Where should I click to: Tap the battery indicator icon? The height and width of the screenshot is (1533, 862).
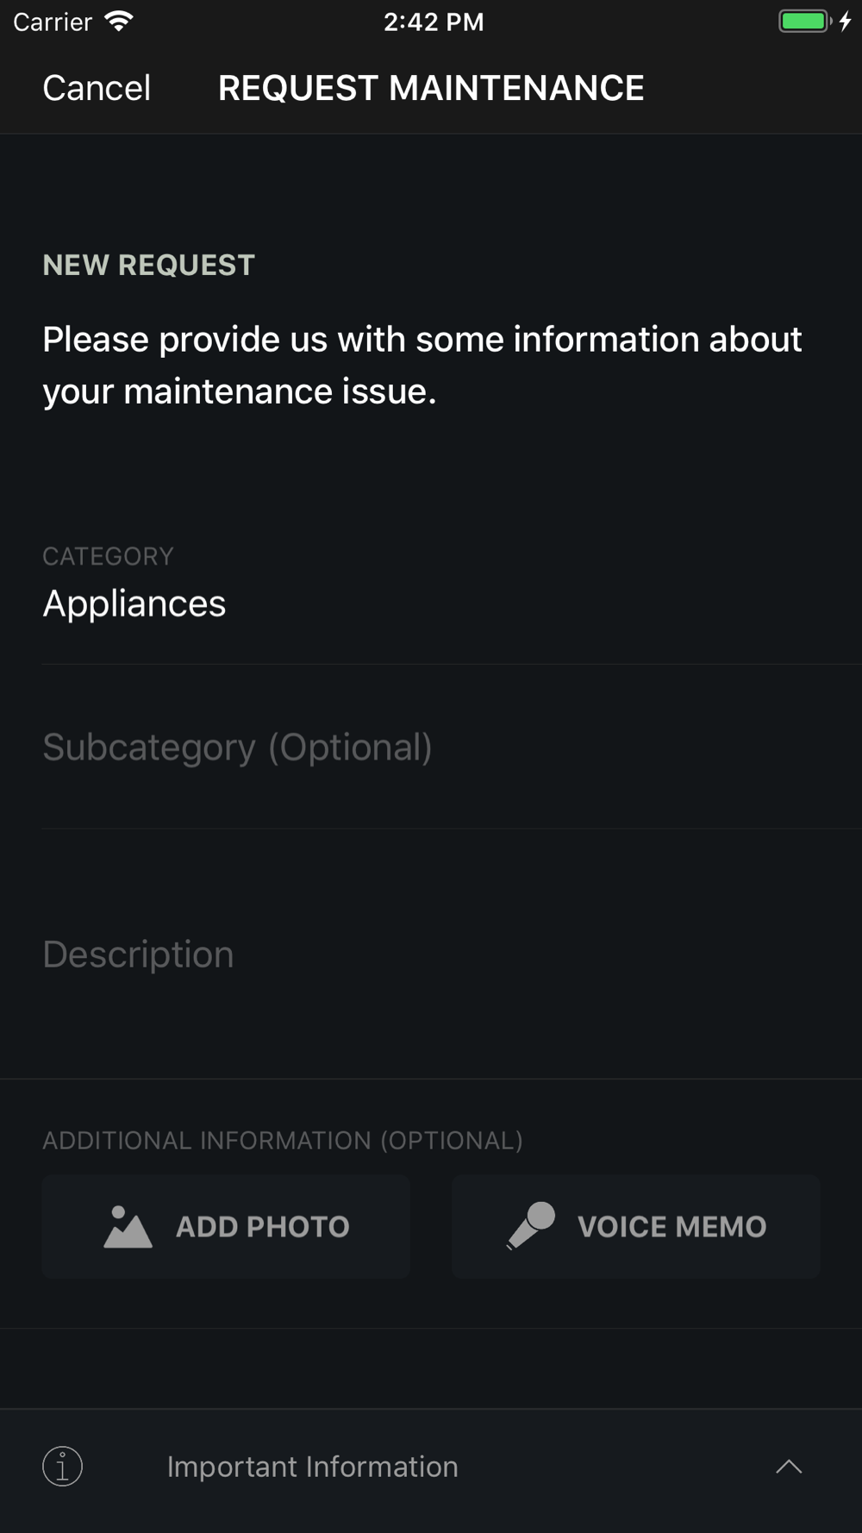pos(805,22)
